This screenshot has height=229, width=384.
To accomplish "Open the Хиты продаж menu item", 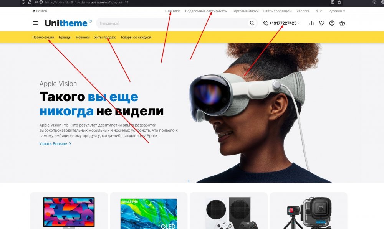I will click(x=105, y=37).
